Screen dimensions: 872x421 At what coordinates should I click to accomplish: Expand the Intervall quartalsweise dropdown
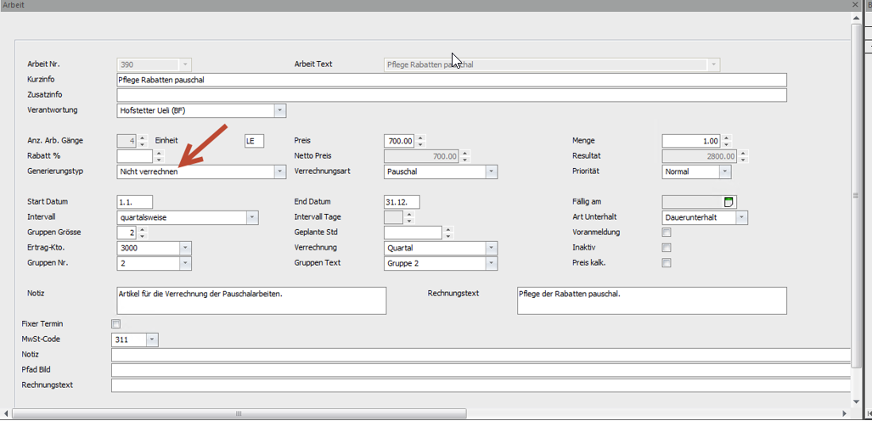[x=252, y=217]
